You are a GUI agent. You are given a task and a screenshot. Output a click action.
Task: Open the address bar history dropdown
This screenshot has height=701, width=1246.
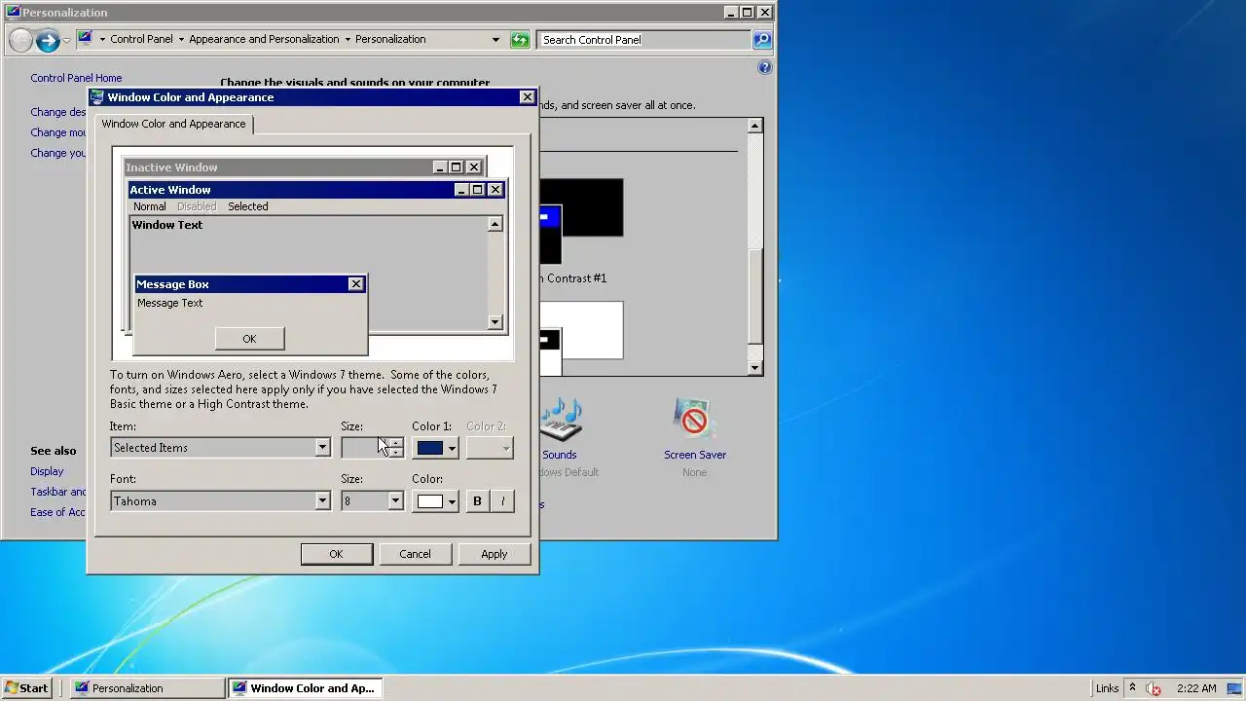[x=495, y=40]
